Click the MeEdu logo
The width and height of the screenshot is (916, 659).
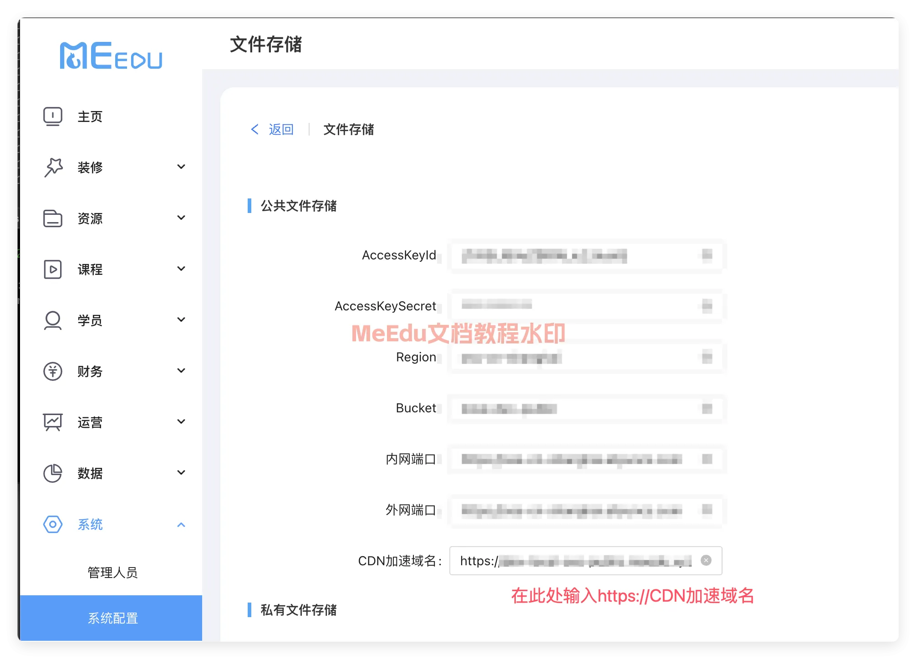111,56
